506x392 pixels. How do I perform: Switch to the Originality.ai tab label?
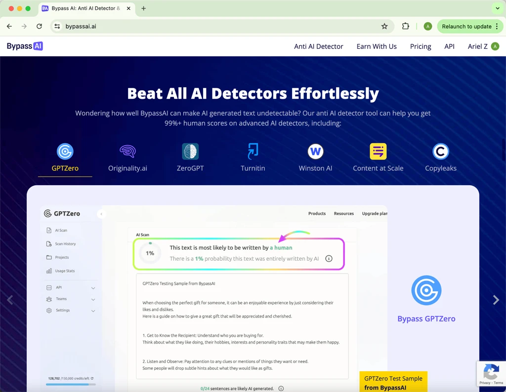(128, 168)
